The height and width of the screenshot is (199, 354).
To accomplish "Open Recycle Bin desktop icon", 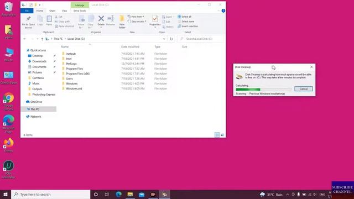I will point(9,9).
